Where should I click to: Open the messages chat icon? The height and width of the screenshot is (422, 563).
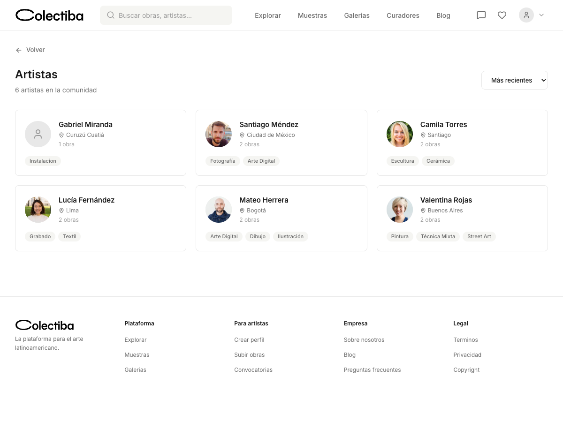click(x=481, y=15)
